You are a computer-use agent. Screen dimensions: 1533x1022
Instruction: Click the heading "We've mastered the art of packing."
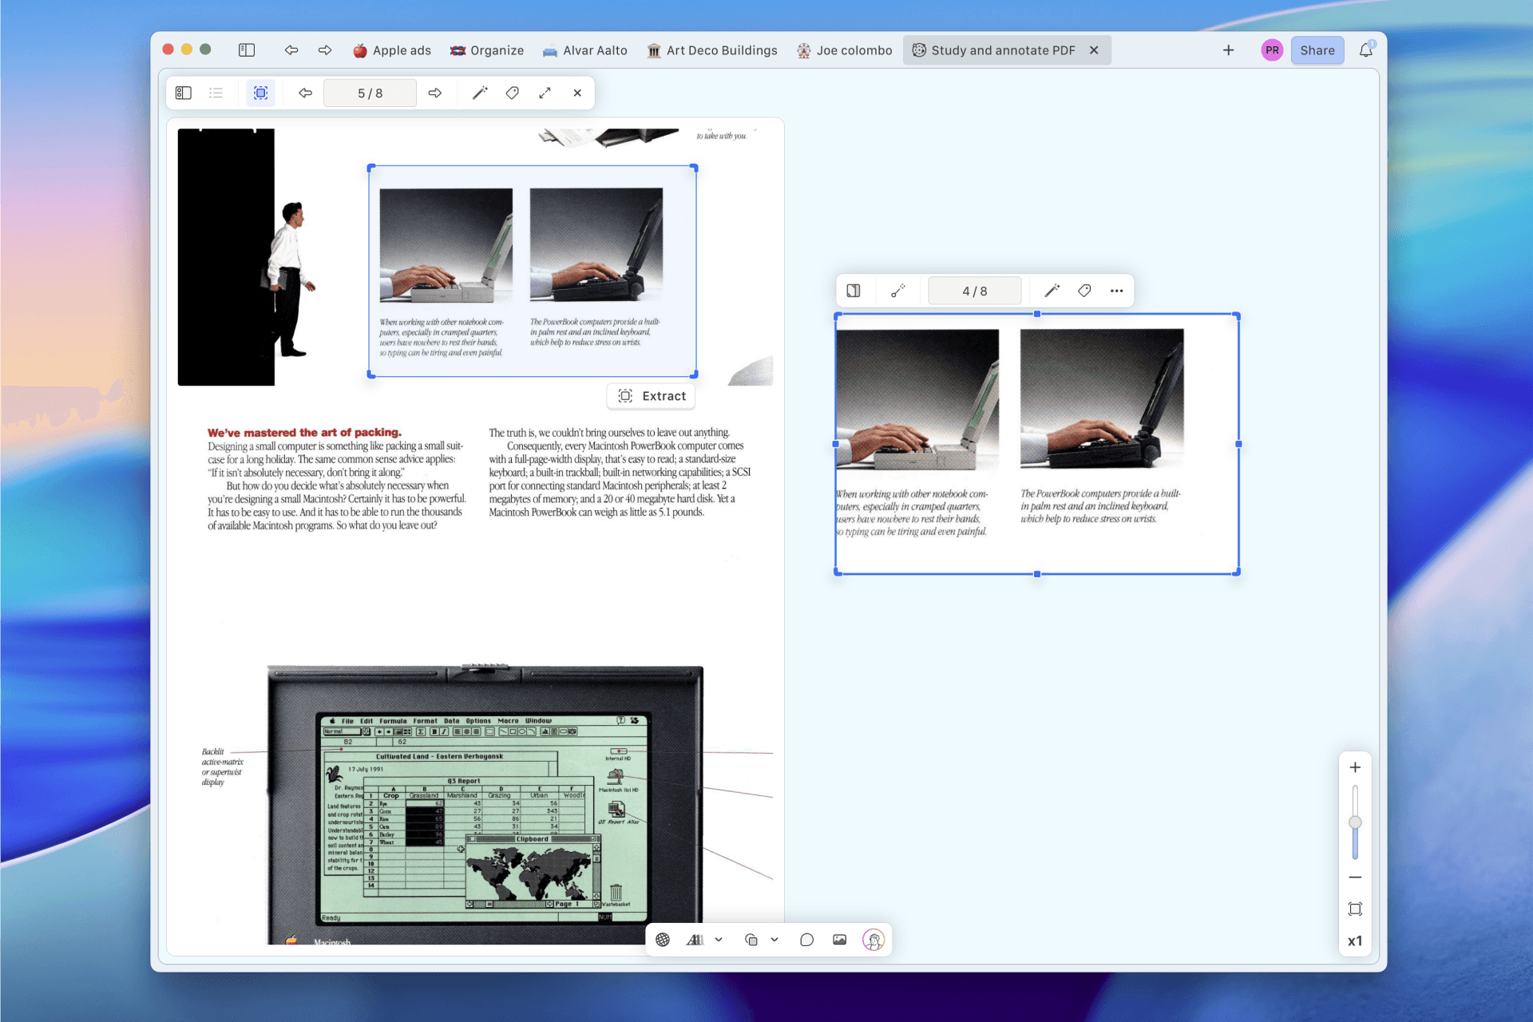[x=304, y=433]
